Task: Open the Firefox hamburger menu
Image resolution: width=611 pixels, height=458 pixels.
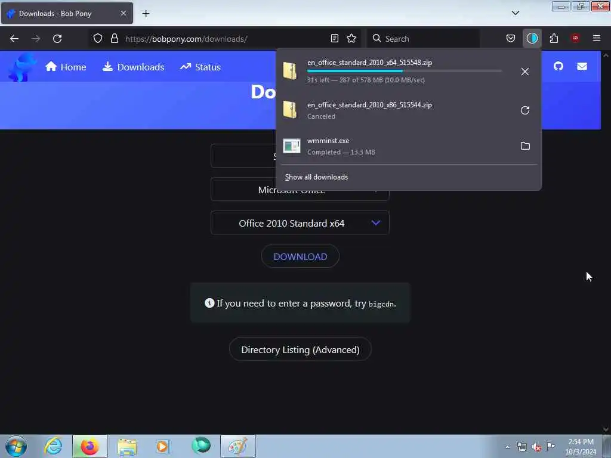Action: 597,38
